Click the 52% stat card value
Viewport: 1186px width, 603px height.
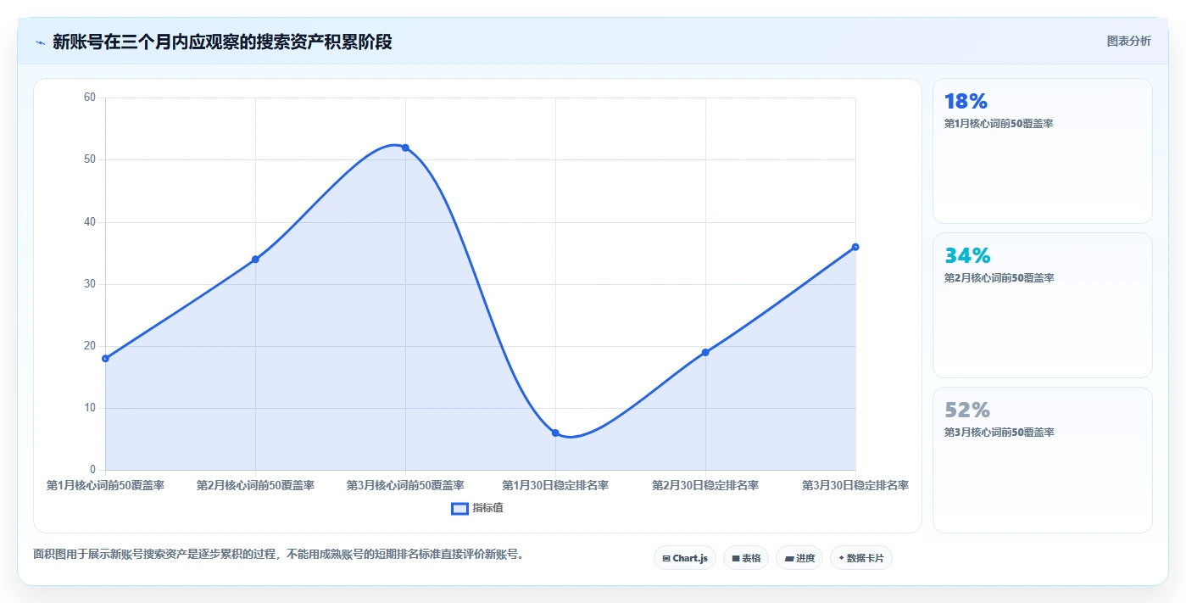click(x=967, y=410)
